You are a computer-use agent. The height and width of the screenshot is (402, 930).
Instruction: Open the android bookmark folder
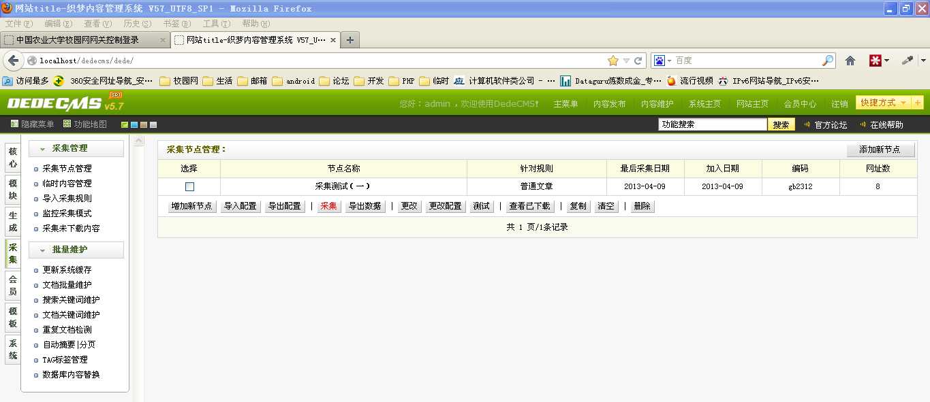(x=294, y=81)
